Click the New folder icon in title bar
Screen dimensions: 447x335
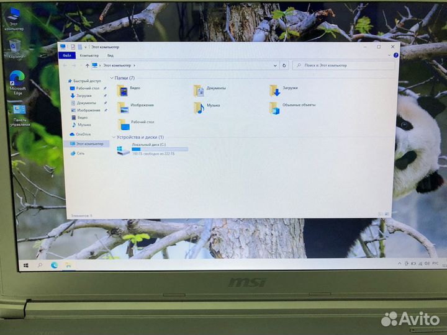click(80, 47)
